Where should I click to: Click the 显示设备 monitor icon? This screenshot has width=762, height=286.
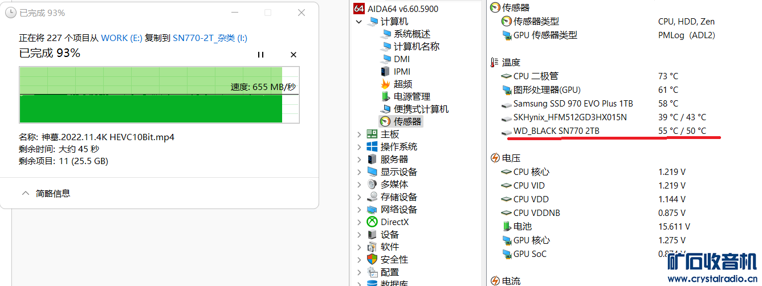coord(372,172)
